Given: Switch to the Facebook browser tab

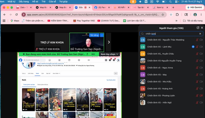Looking at the screenshot, I should click(x=102, y=7).
